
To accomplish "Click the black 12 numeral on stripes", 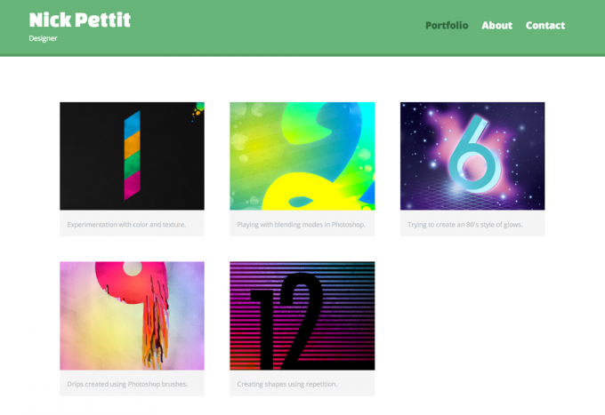I will point(287,322).
